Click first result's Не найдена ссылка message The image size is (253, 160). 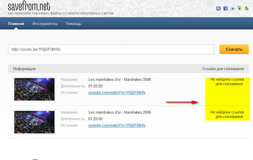click(227, 82)
